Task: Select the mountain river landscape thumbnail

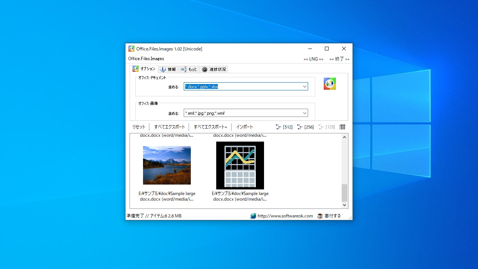Action: pos(167,165)
